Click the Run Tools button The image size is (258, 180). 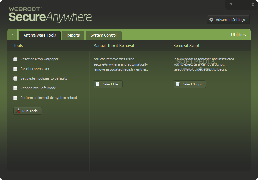tap(27, 111)
